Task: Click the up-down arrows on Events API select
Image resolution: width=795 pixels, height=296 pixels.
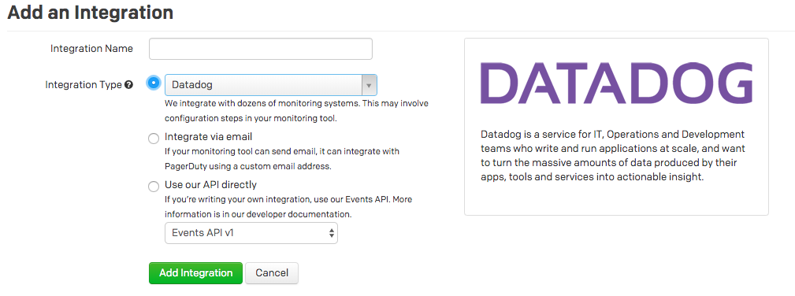Action: [x=331, y=233]
